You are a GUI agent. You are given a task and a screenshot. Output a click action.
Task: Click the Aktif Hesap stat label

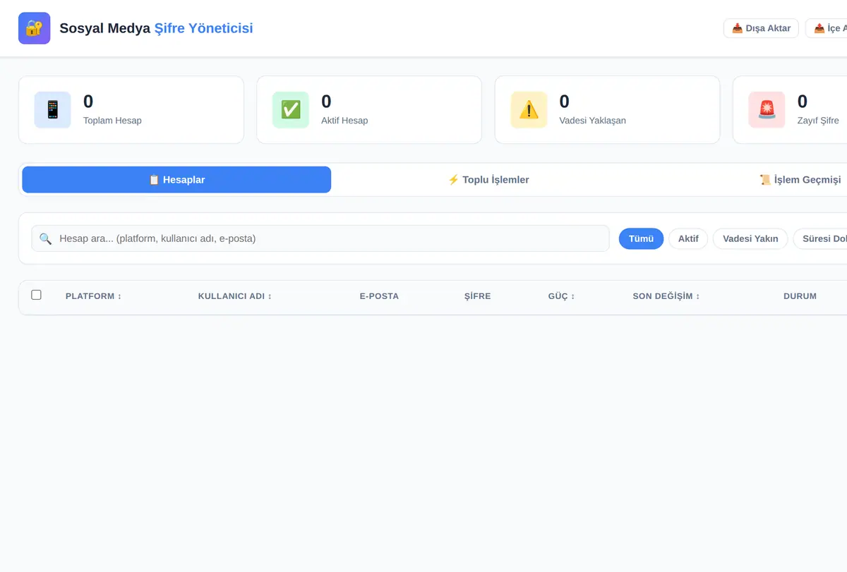tap(344, 121)
